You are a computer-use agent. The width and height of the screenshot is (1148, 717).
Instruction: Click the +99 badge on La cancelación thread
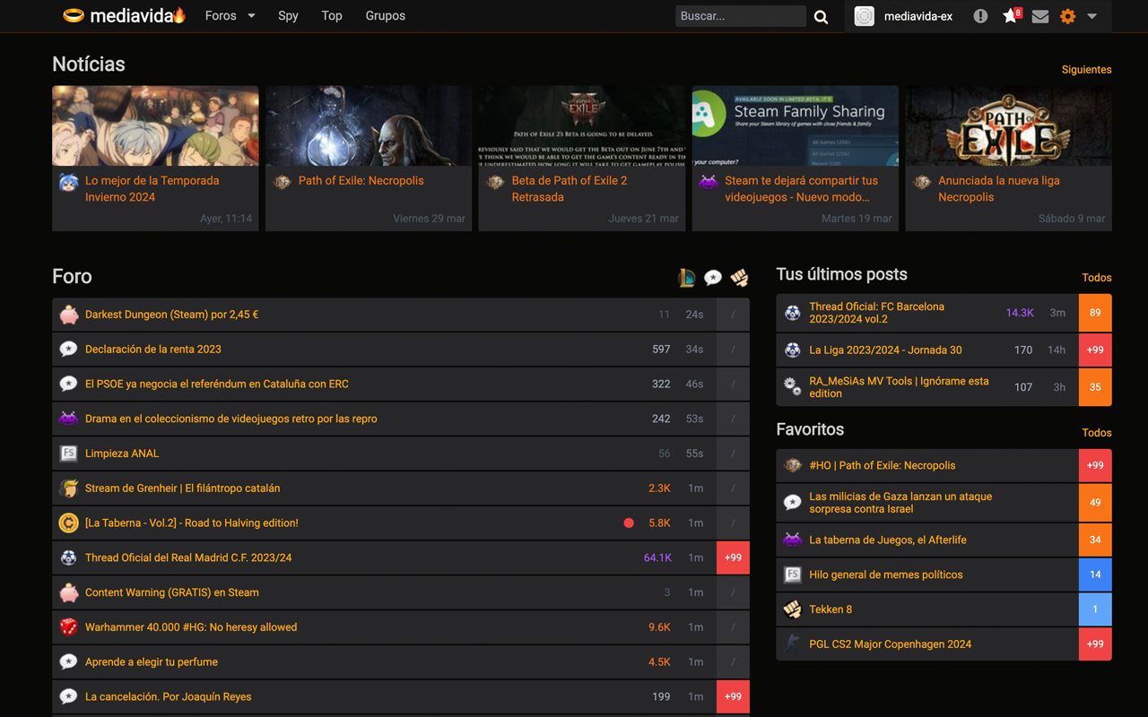click(733, 696)
